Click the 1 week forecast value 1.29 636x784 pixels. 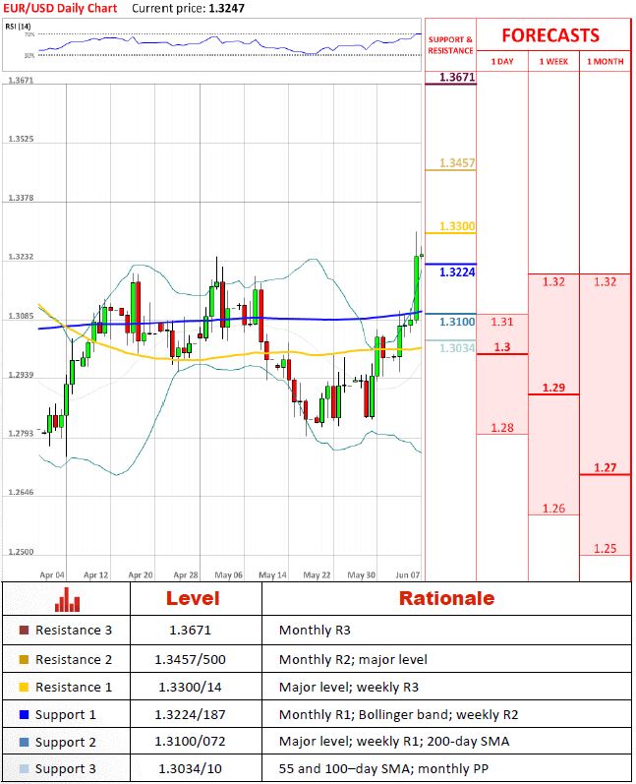click(x=553, y=388)
